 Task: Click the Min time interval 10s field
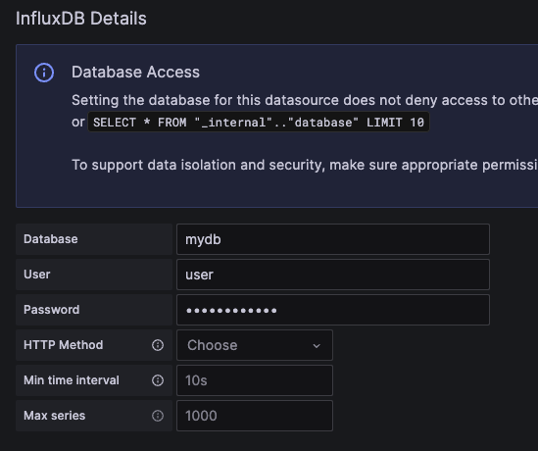click(x=255, y=380)
